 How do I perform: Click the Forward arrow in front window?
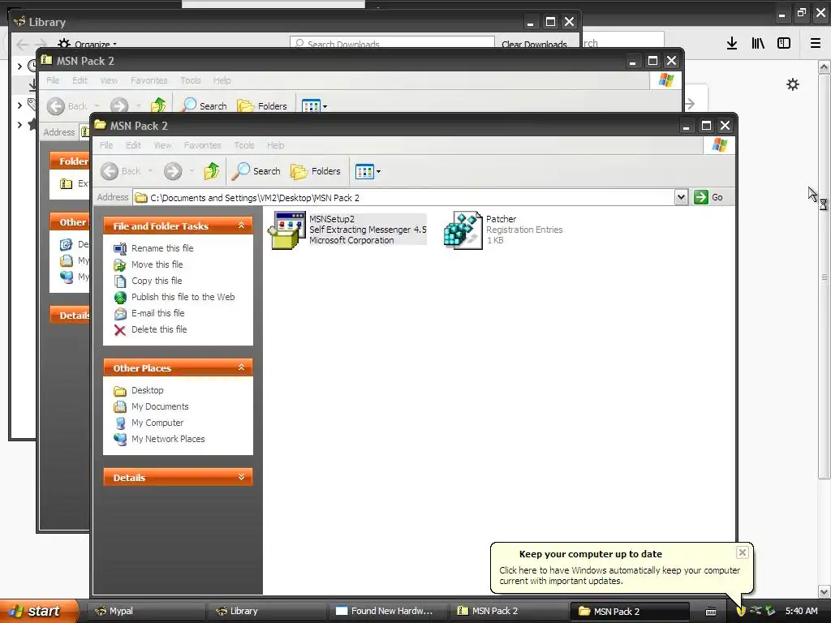173,171
